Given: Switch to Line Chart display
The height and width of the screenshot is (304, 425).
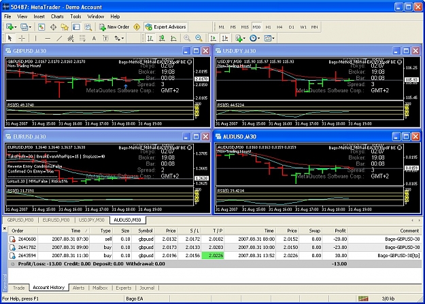Looking at the screenshot, I should 173,39.
